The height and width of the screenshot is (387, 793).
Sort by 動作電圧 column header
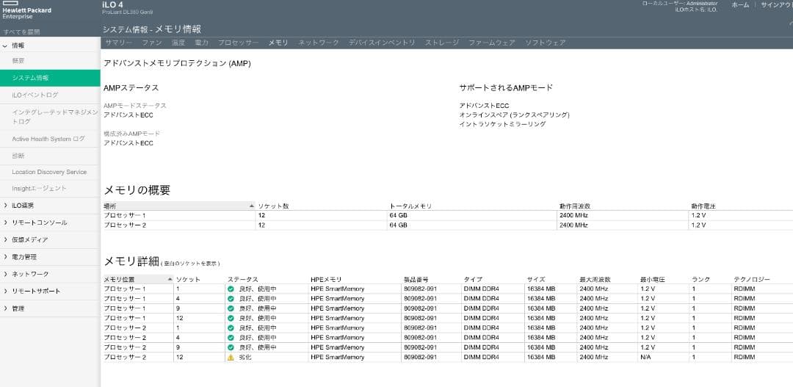coord(703,206)
